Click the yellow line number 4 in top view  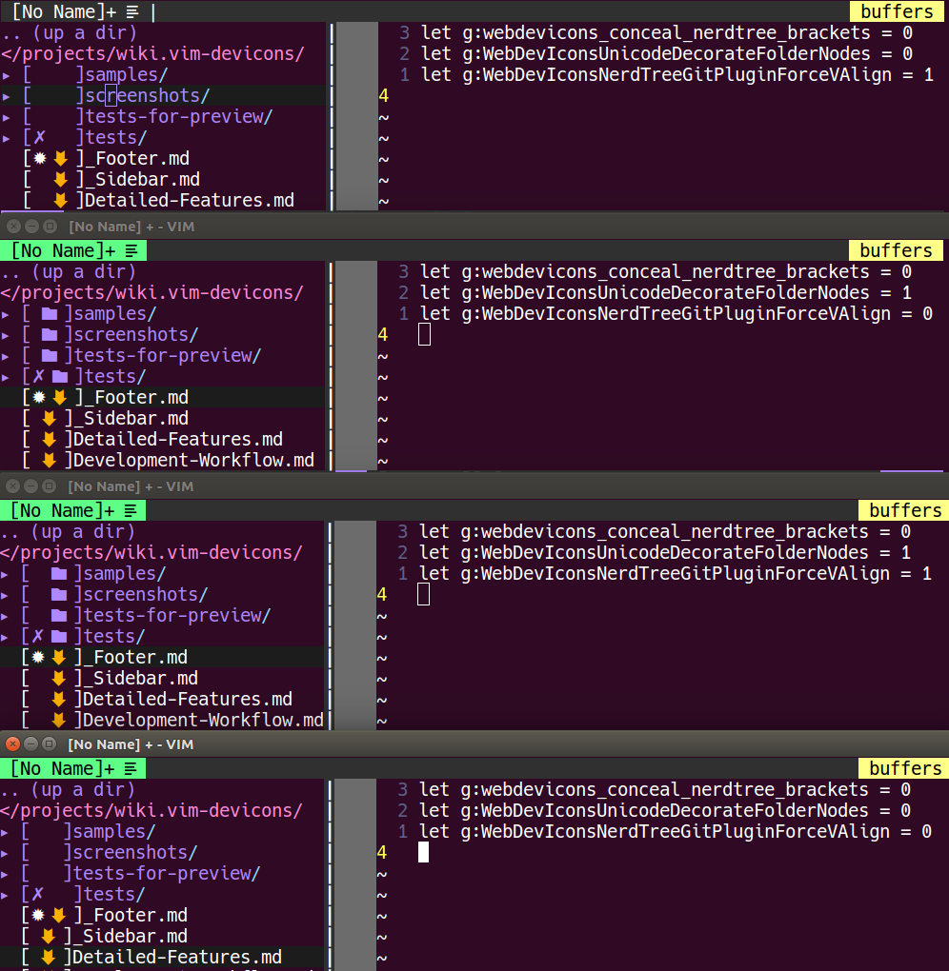pos(384,96)
